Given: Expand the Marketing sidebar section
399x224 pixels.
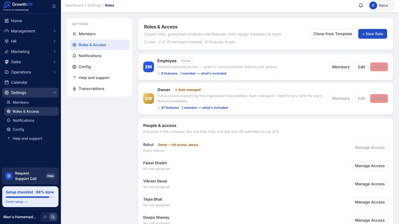Looking at the screenshot, I should [x=30, y=51].
